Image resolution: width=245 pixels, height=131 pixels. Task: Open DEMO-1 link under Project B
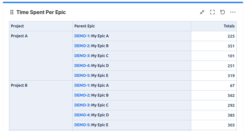point(82,85)
